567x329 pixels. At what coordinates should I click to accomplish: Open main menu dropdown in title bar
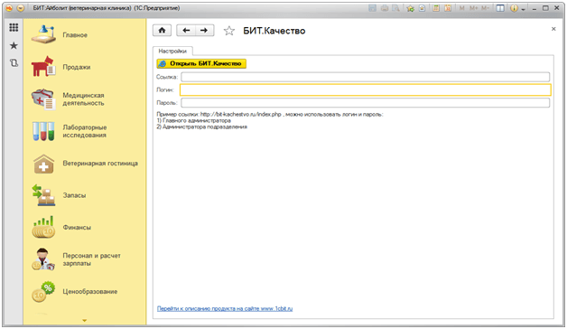pos(21,8)
